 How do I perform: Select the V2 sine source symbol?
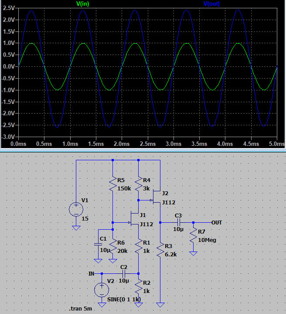[102, 288]
